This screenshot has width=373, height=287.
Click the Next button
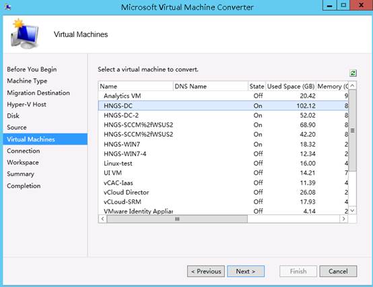pyautogui.click(x=246, y=272)
